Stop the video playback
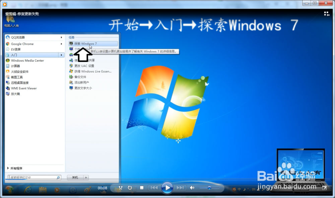Viewport: 335px width, 198px height. pyautogui.click(x=142, y=188)
